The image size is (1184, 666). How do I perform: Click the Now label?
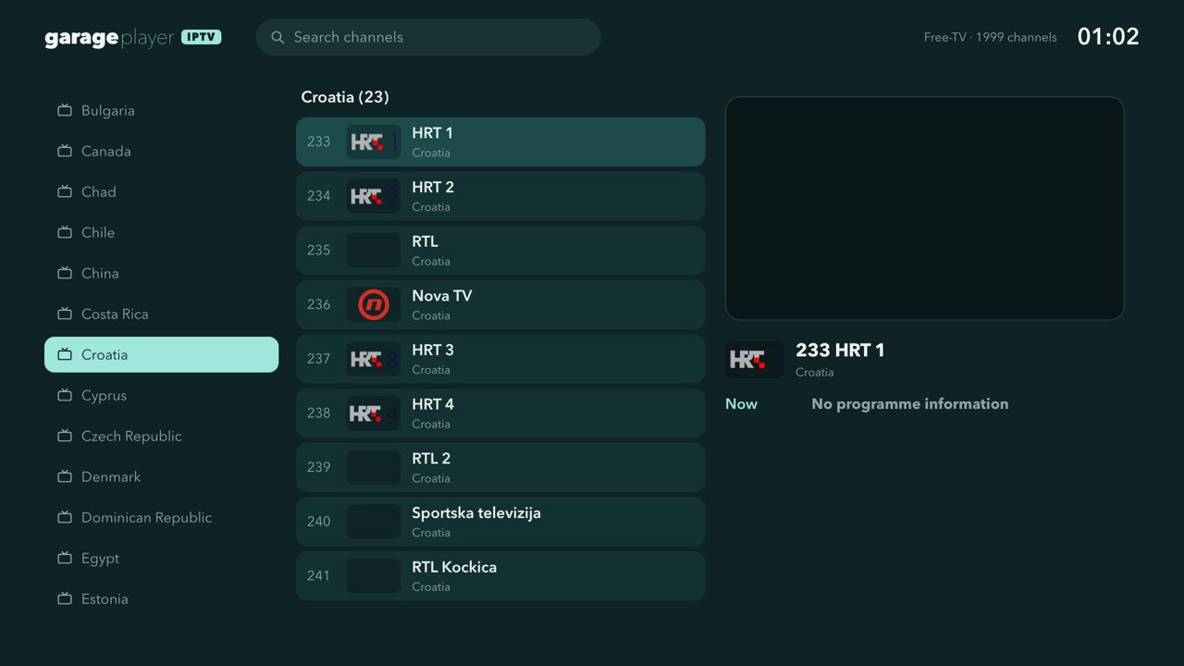tap(741, 404)
